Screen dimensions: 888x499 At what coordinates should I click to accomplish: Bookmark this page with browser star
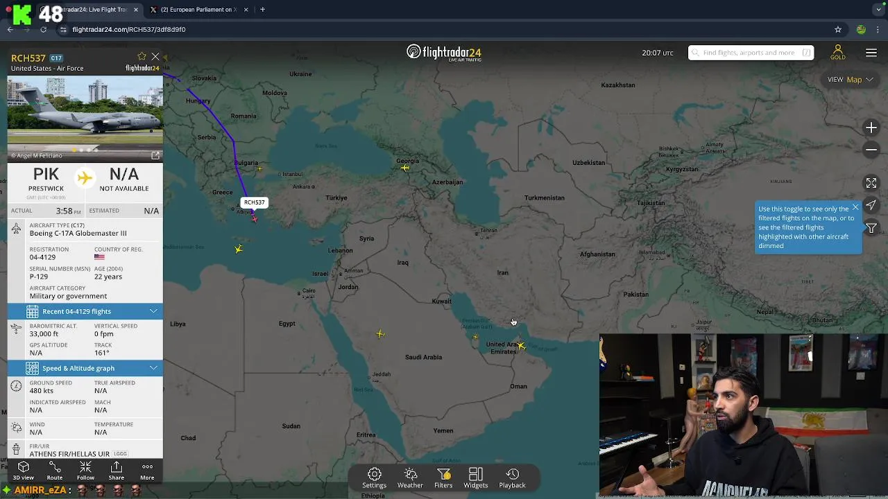pos(838,30)
